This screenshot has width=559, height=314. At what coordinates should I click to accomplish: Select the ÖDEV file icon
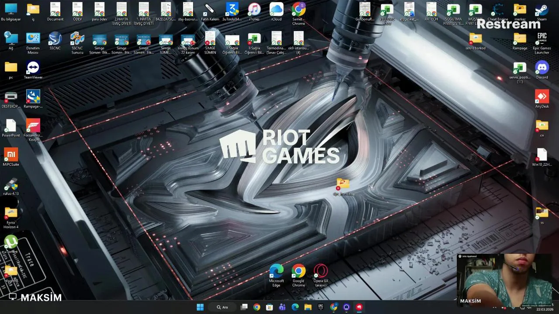(x=77, y=12)
